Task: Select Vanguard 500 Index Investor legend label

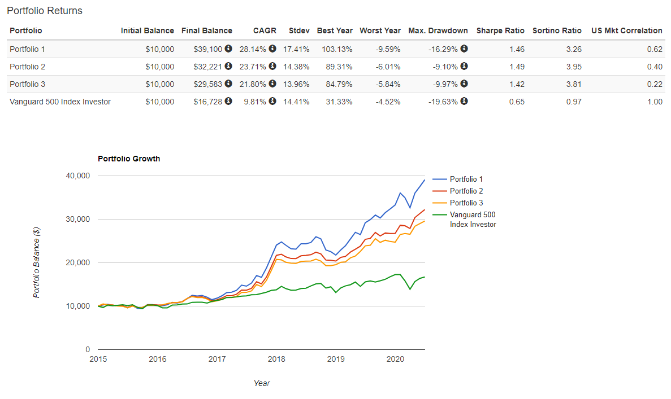Action: coord(473,220)
